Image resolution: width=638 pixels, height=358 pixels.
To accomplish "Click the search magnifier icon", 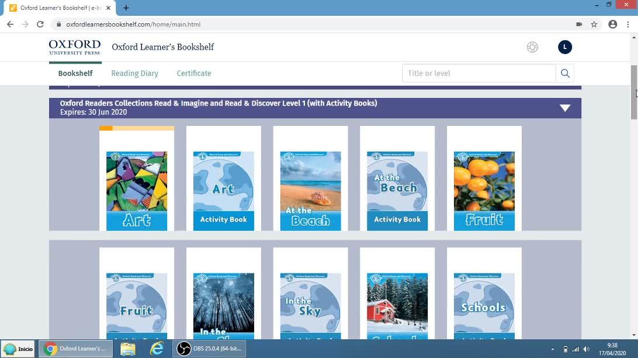I will [x=565, y=73].
